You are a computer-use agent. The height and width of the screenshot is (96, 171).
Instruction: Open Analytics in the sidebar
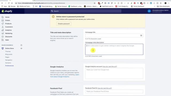tap(8, 30)
